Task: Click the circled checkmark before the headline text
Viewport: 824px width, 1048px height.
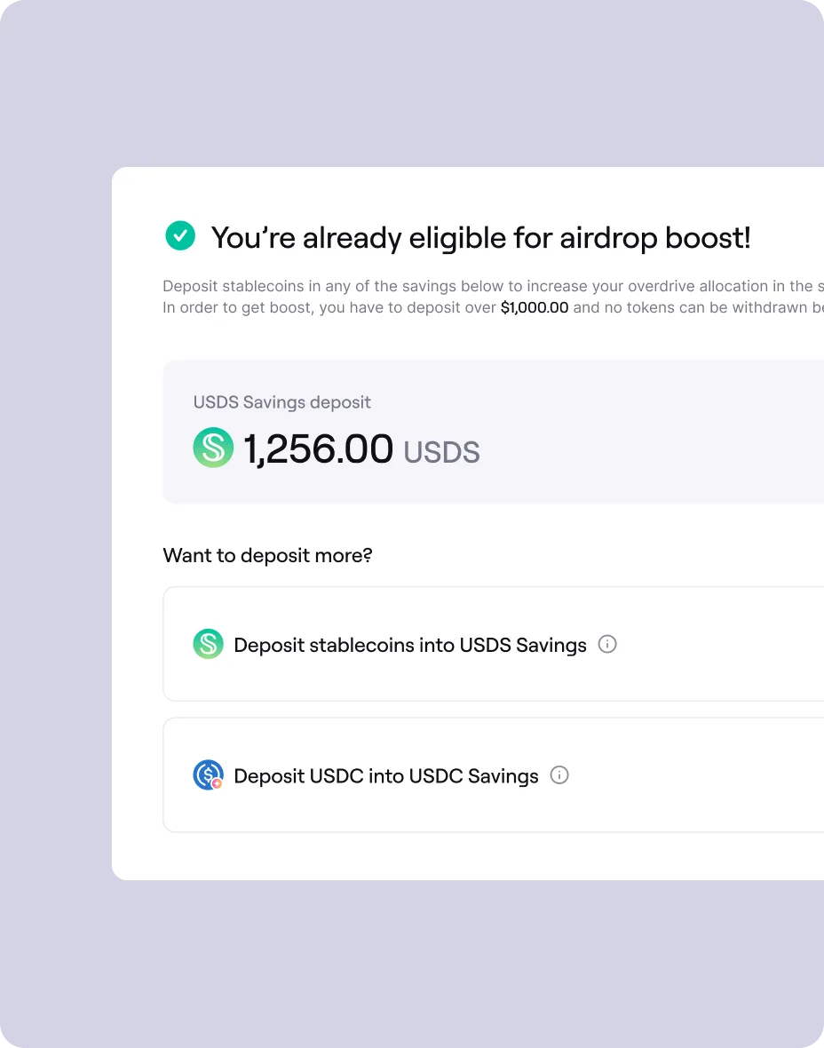Action: (179, 236)
